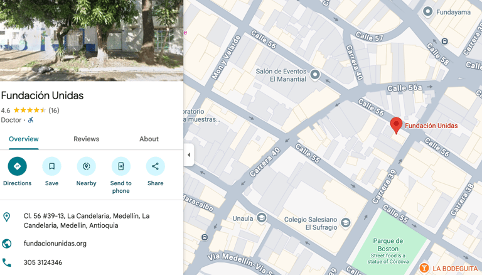
Task: Click the Carrera 39 street label
Action: coord(384,187)
